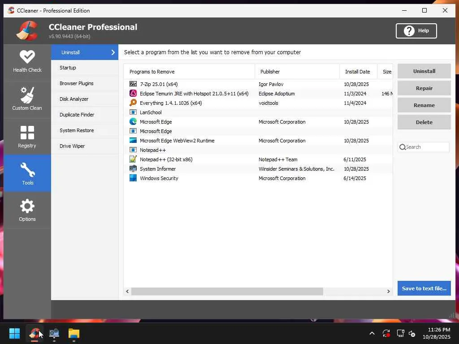Open the Duplicate Finder tab

click(85, 115)
